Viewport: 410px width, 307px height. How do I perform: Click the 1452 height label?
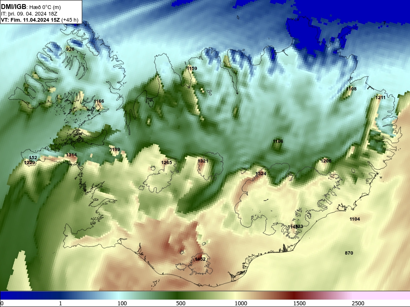(200, 259)
